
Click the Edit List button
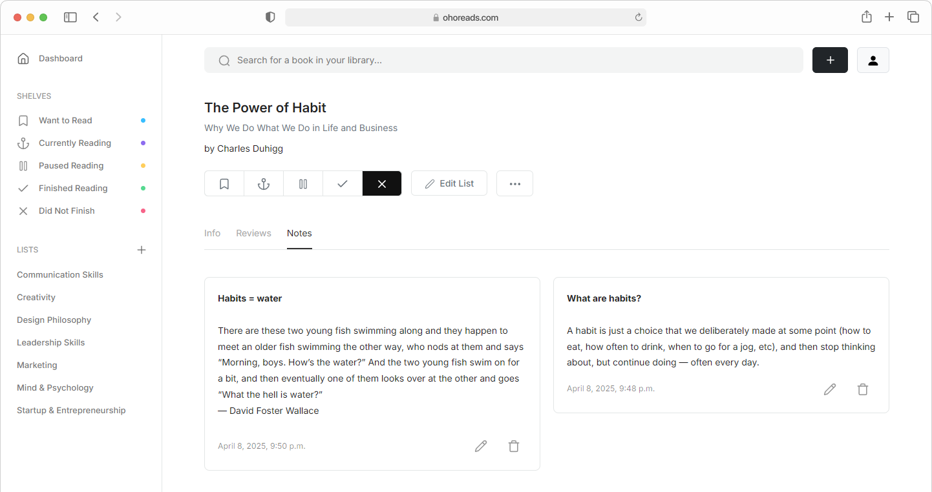click(x=449, y=183)
